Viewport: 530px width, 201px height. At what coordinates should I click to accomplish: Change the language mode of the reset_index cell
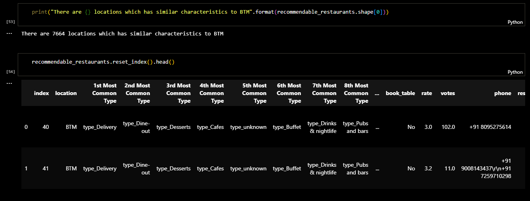(515, 72)
